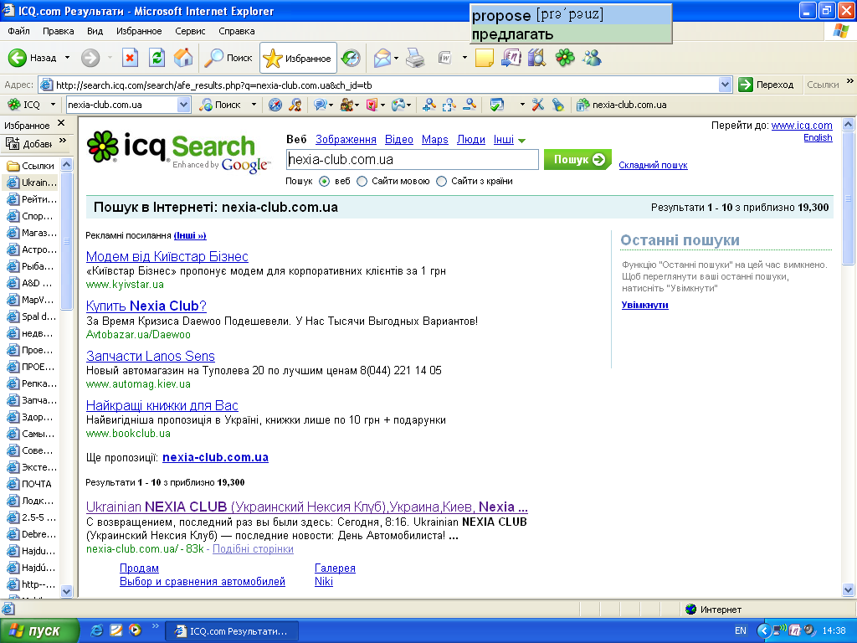Click the ICQ search query input field
Viewport: 857px width, 643px height.
(411, 159)
